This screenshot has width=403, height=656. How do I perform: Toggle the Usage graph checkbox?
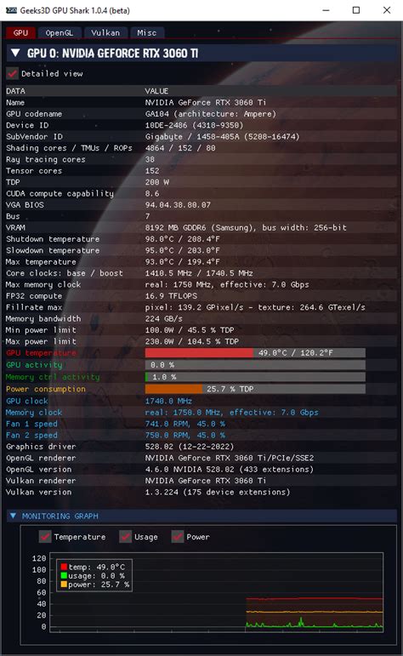click(x=126, y=536)
